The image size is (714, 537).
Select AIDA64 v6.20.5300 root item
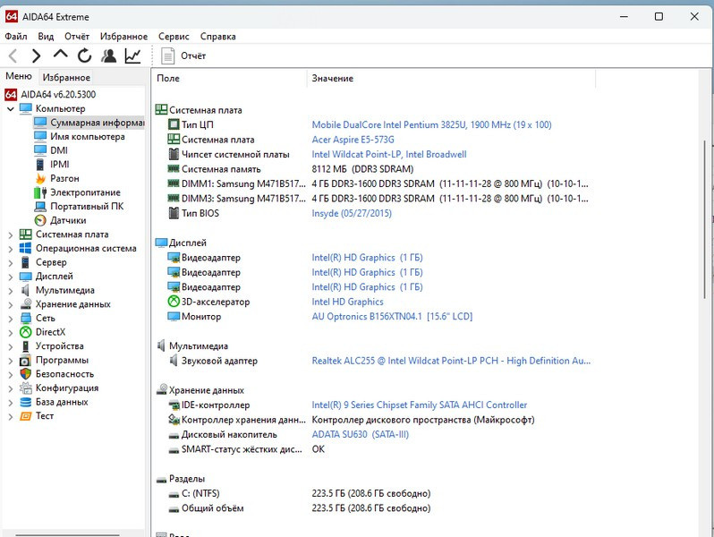pos(50,95)
